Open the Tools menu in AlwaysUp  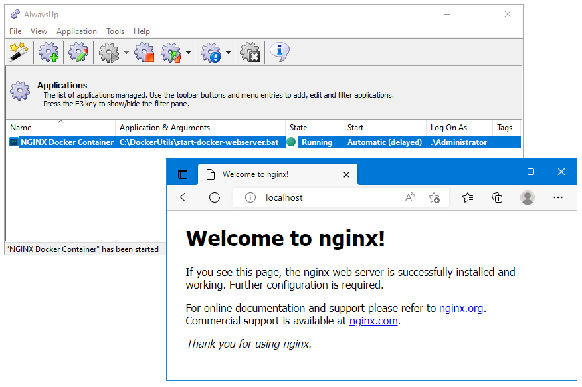pyautogui.click(x=115, y=31)
